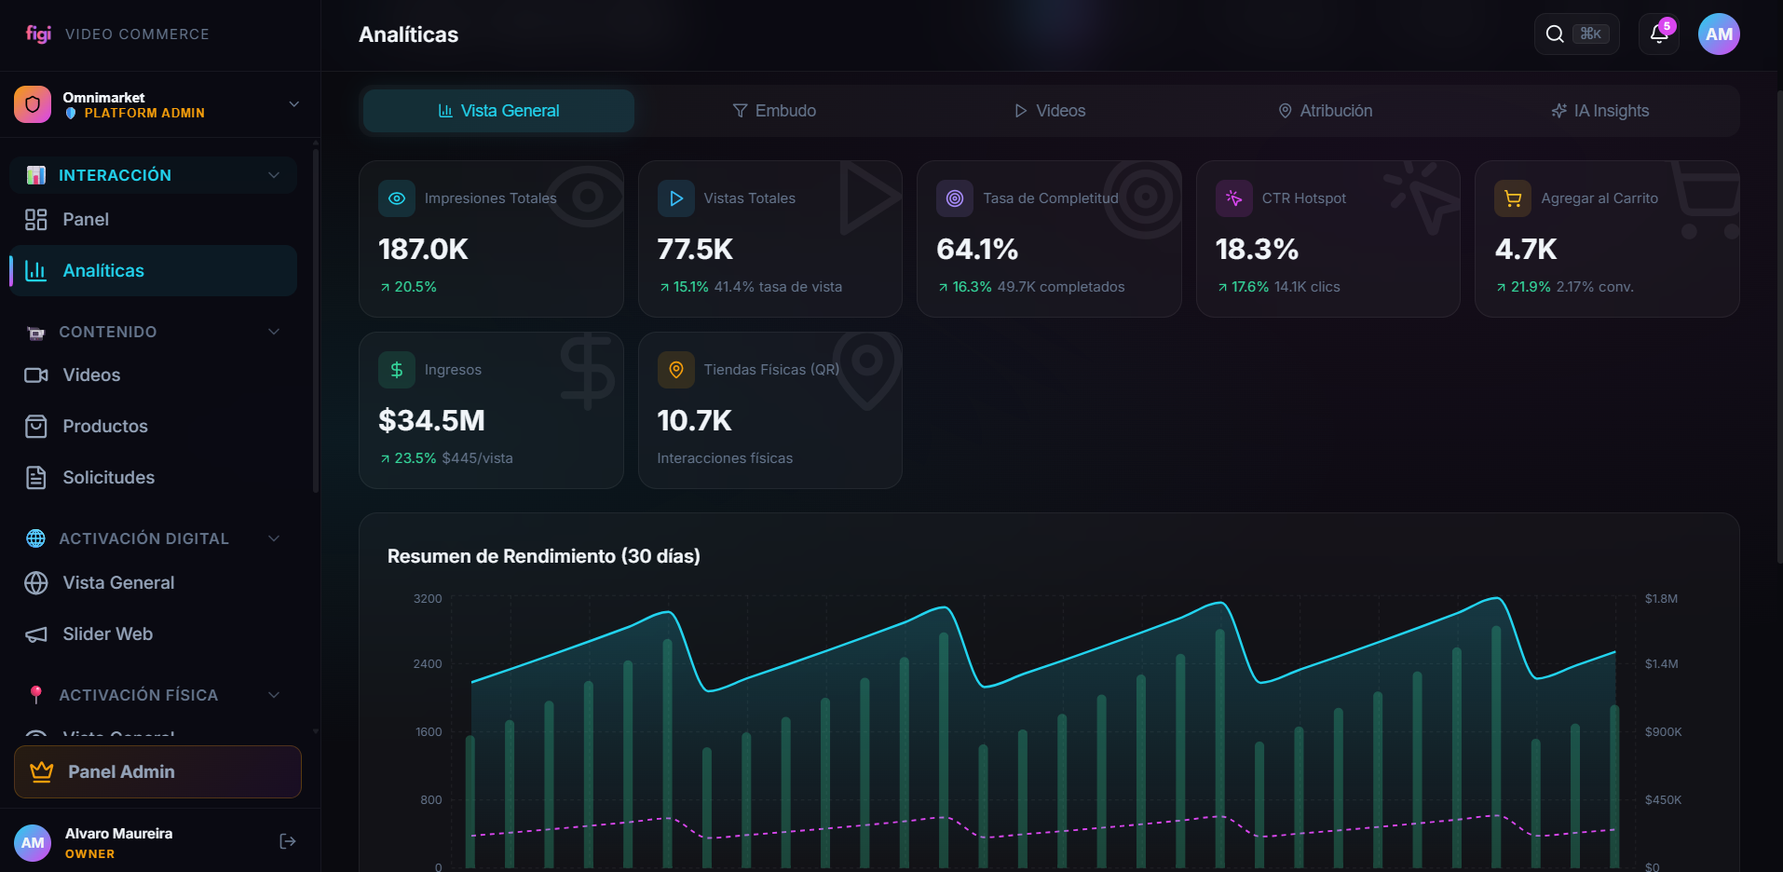Image resolution: width=1783 pixels, height=872 pixels.
Task: Click the notification bell icon
Action: (x=1658, y=34)
